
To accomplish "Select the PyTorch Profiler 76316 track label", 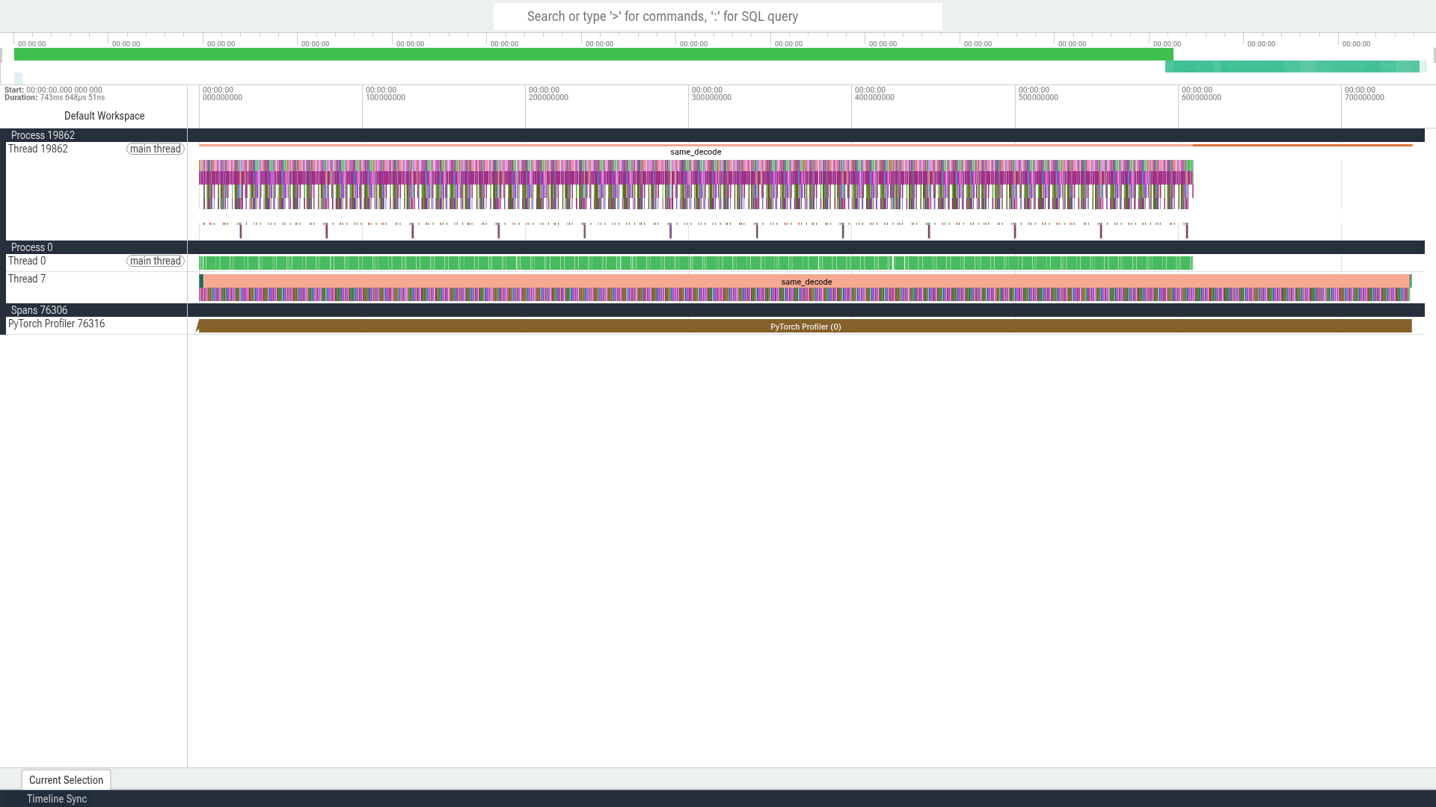I will [56, 324].
